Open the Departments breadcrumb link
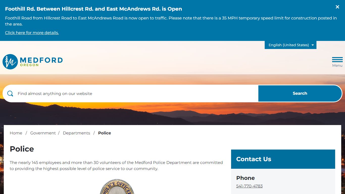 pos(77,133)
